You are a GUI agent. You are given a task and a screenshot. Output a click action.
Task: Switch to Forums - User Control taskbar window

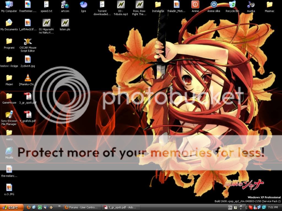click(82, 207)
